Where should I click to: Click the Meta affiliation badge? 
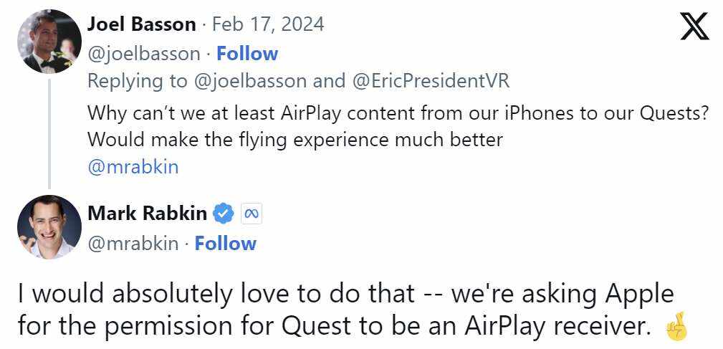pyautogui.click(x=250, y=213)
